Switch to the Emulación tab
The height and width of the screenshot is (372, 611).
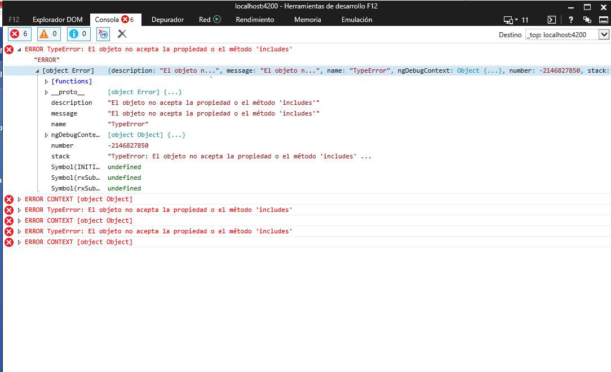357,20
